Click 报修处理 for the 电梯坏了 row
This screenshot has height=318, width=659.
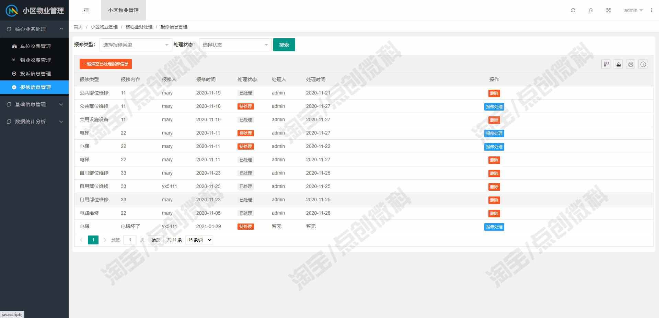coord(494,227)
